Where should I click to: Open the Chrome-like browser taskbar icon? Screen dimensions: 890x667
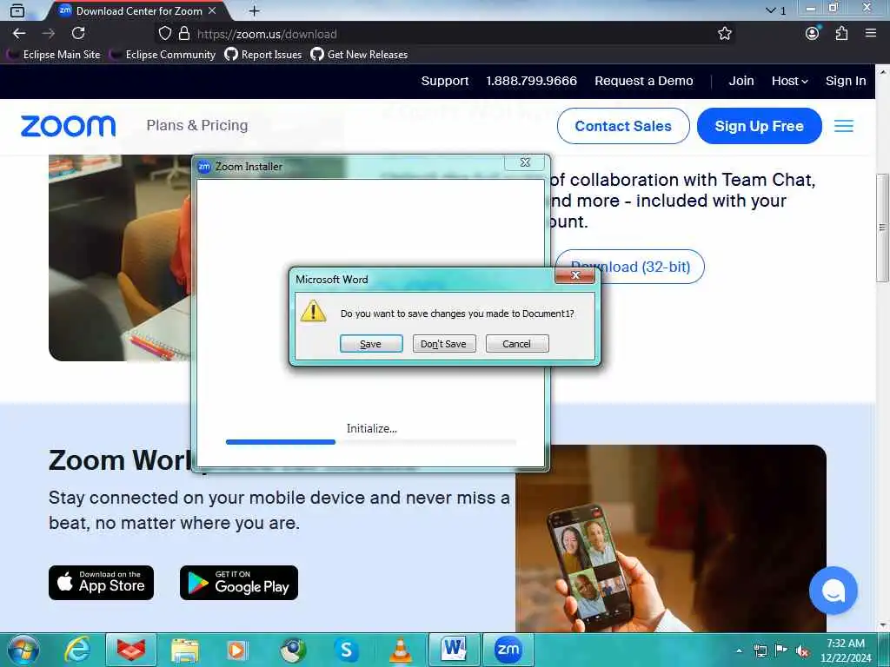(293, 650)
